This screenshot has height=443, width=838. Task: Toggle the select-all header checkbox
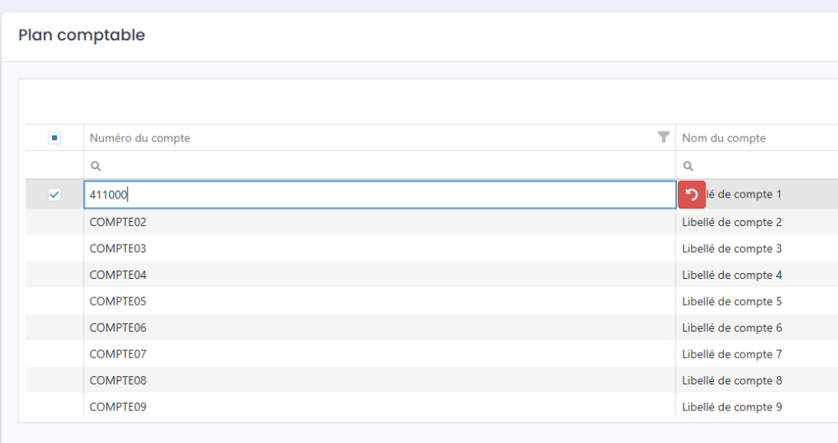[x=54, y=138]
